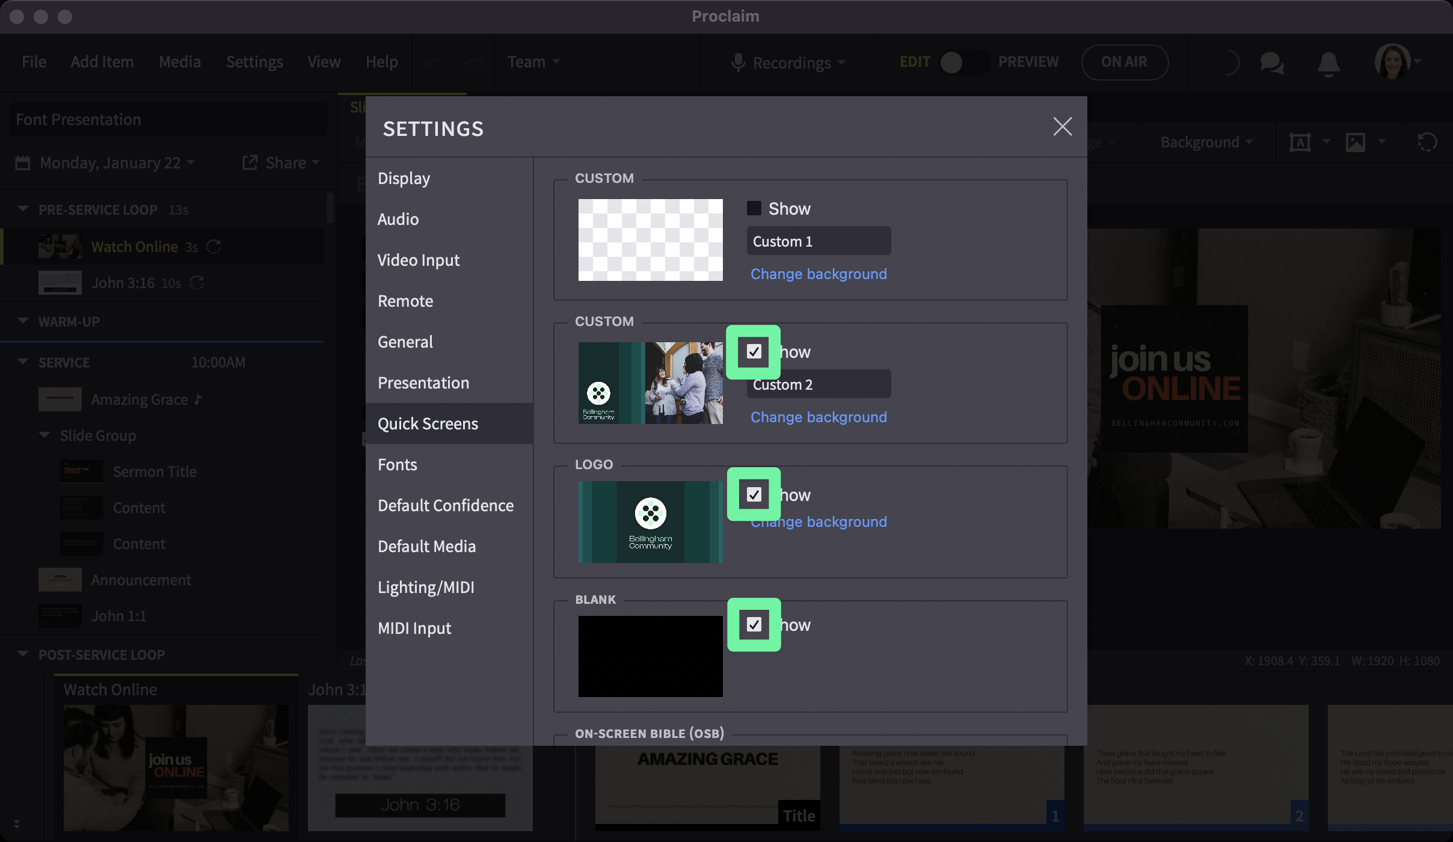The height and width of the screenshot is (842, 1453).
Task: Open the date dropdown Monday, January 22
Action: tap(117, 163)
